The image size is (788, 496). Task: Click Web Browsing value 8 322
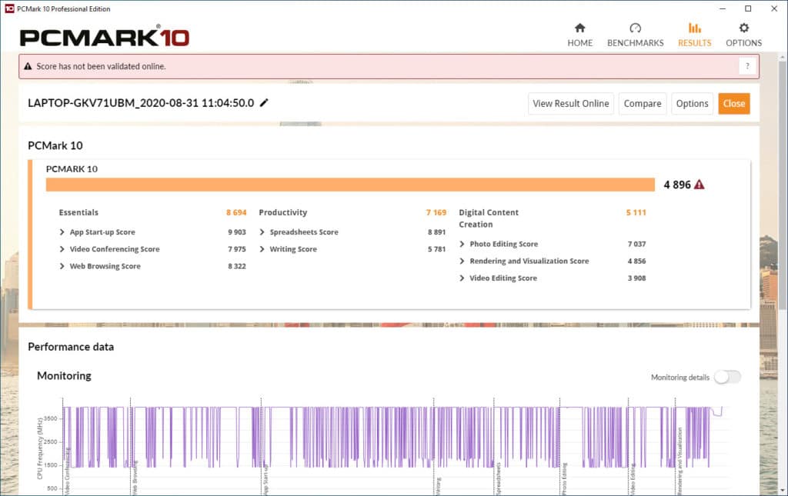pyautogui.click(x=237, y=266)
